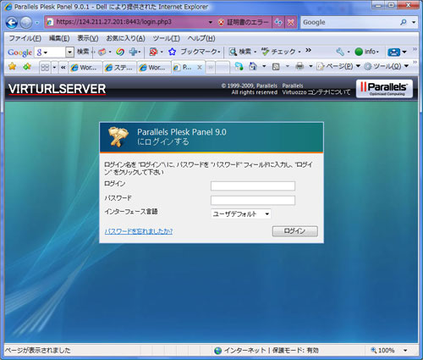Click the Print icon in command bar
This screenshot has width=423, height=360.
coord(299,66)
